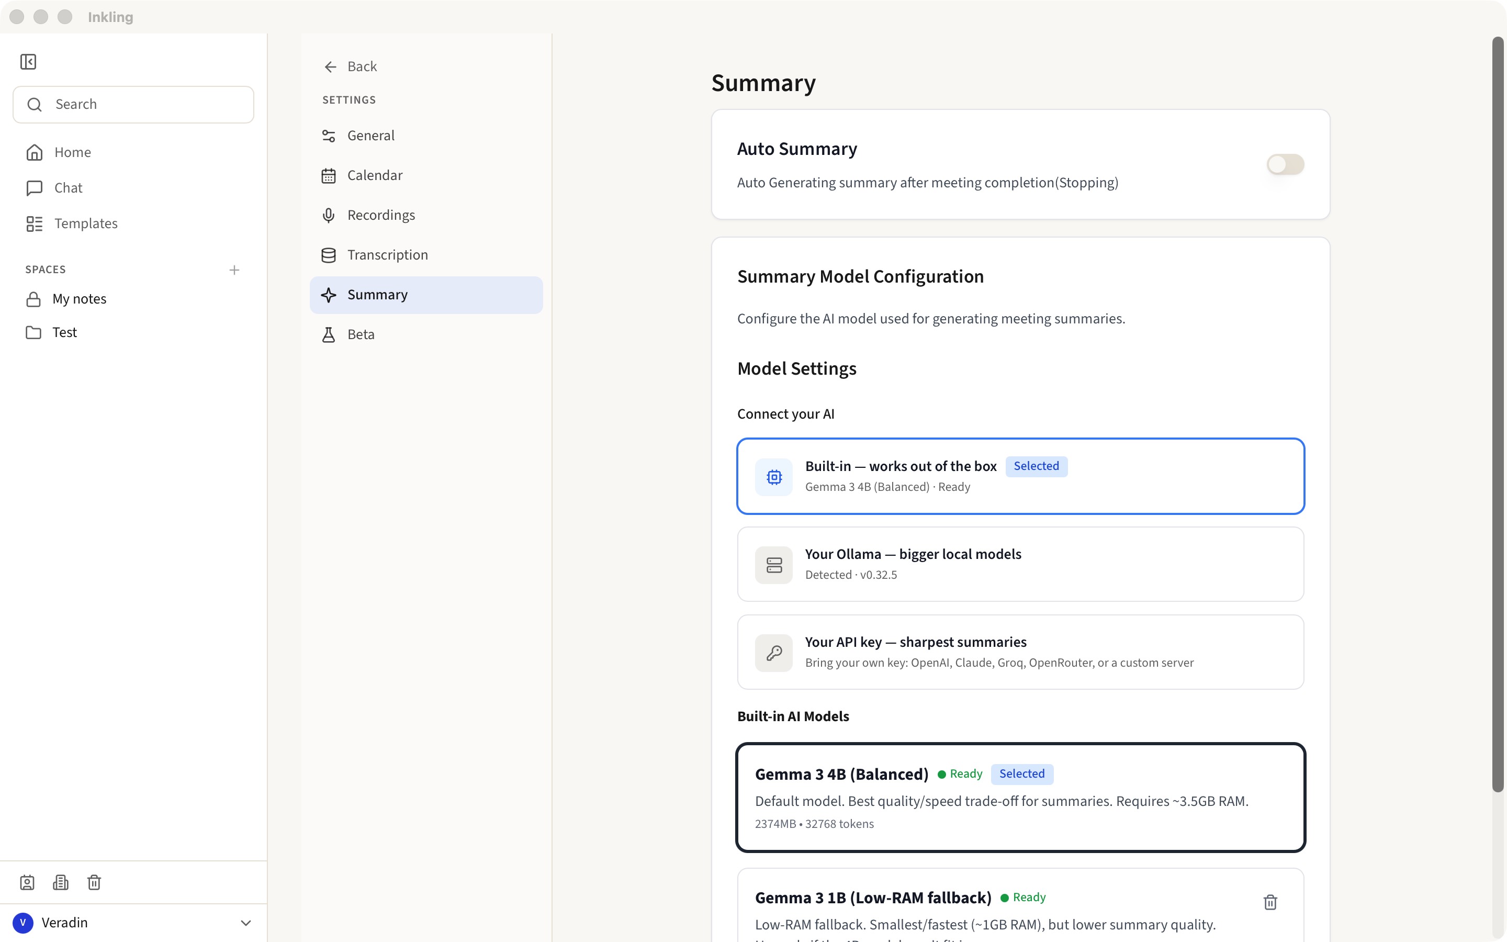Click the green Ready status on Gemma 3 1B

[x=1023, y=897]
